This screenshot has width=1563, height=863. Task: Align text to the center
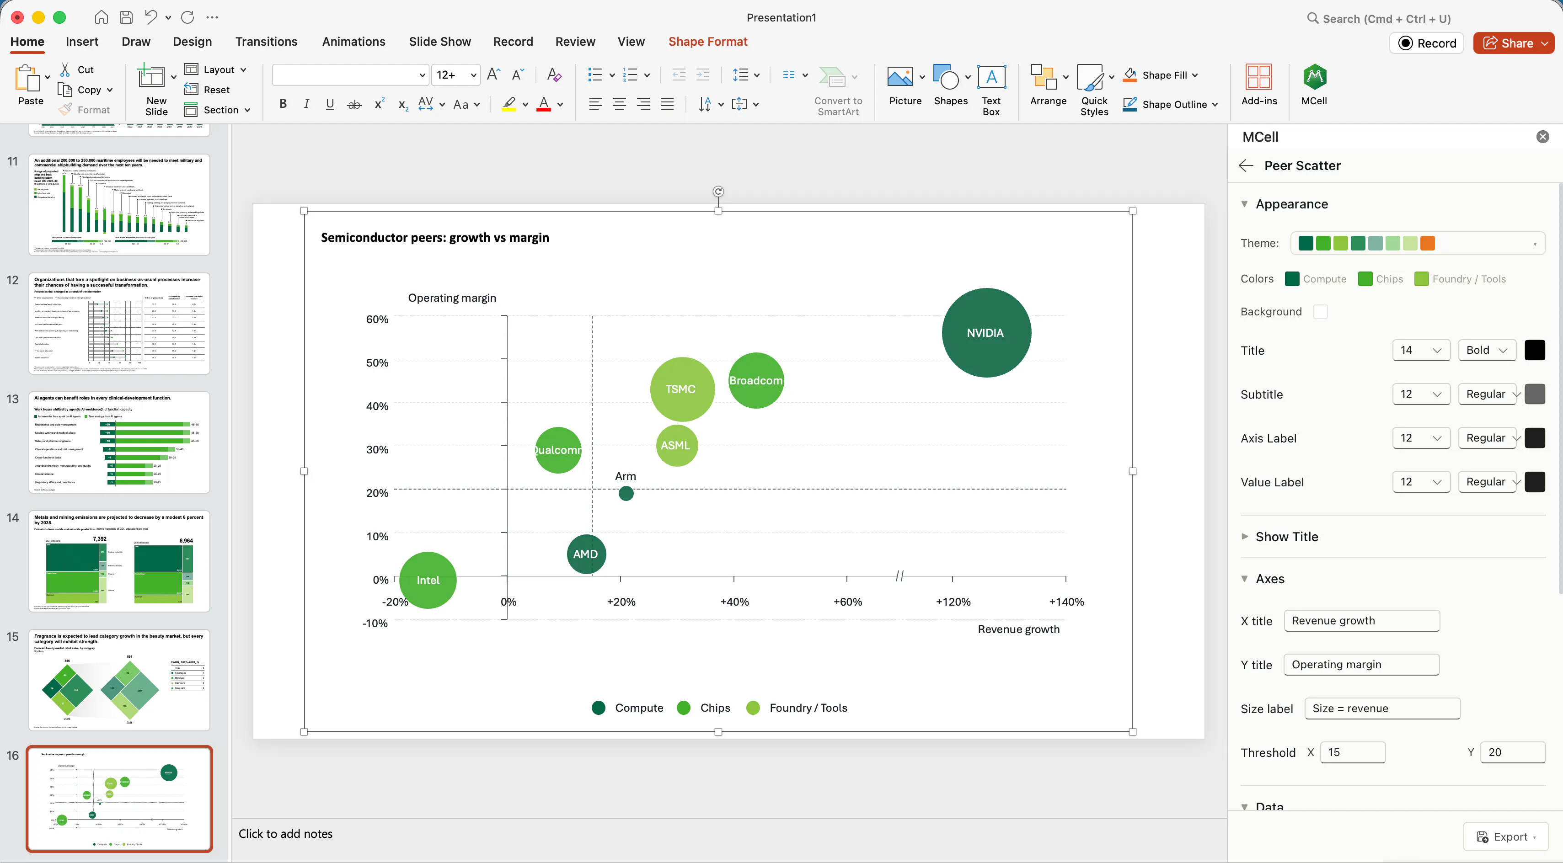(620, 104)
